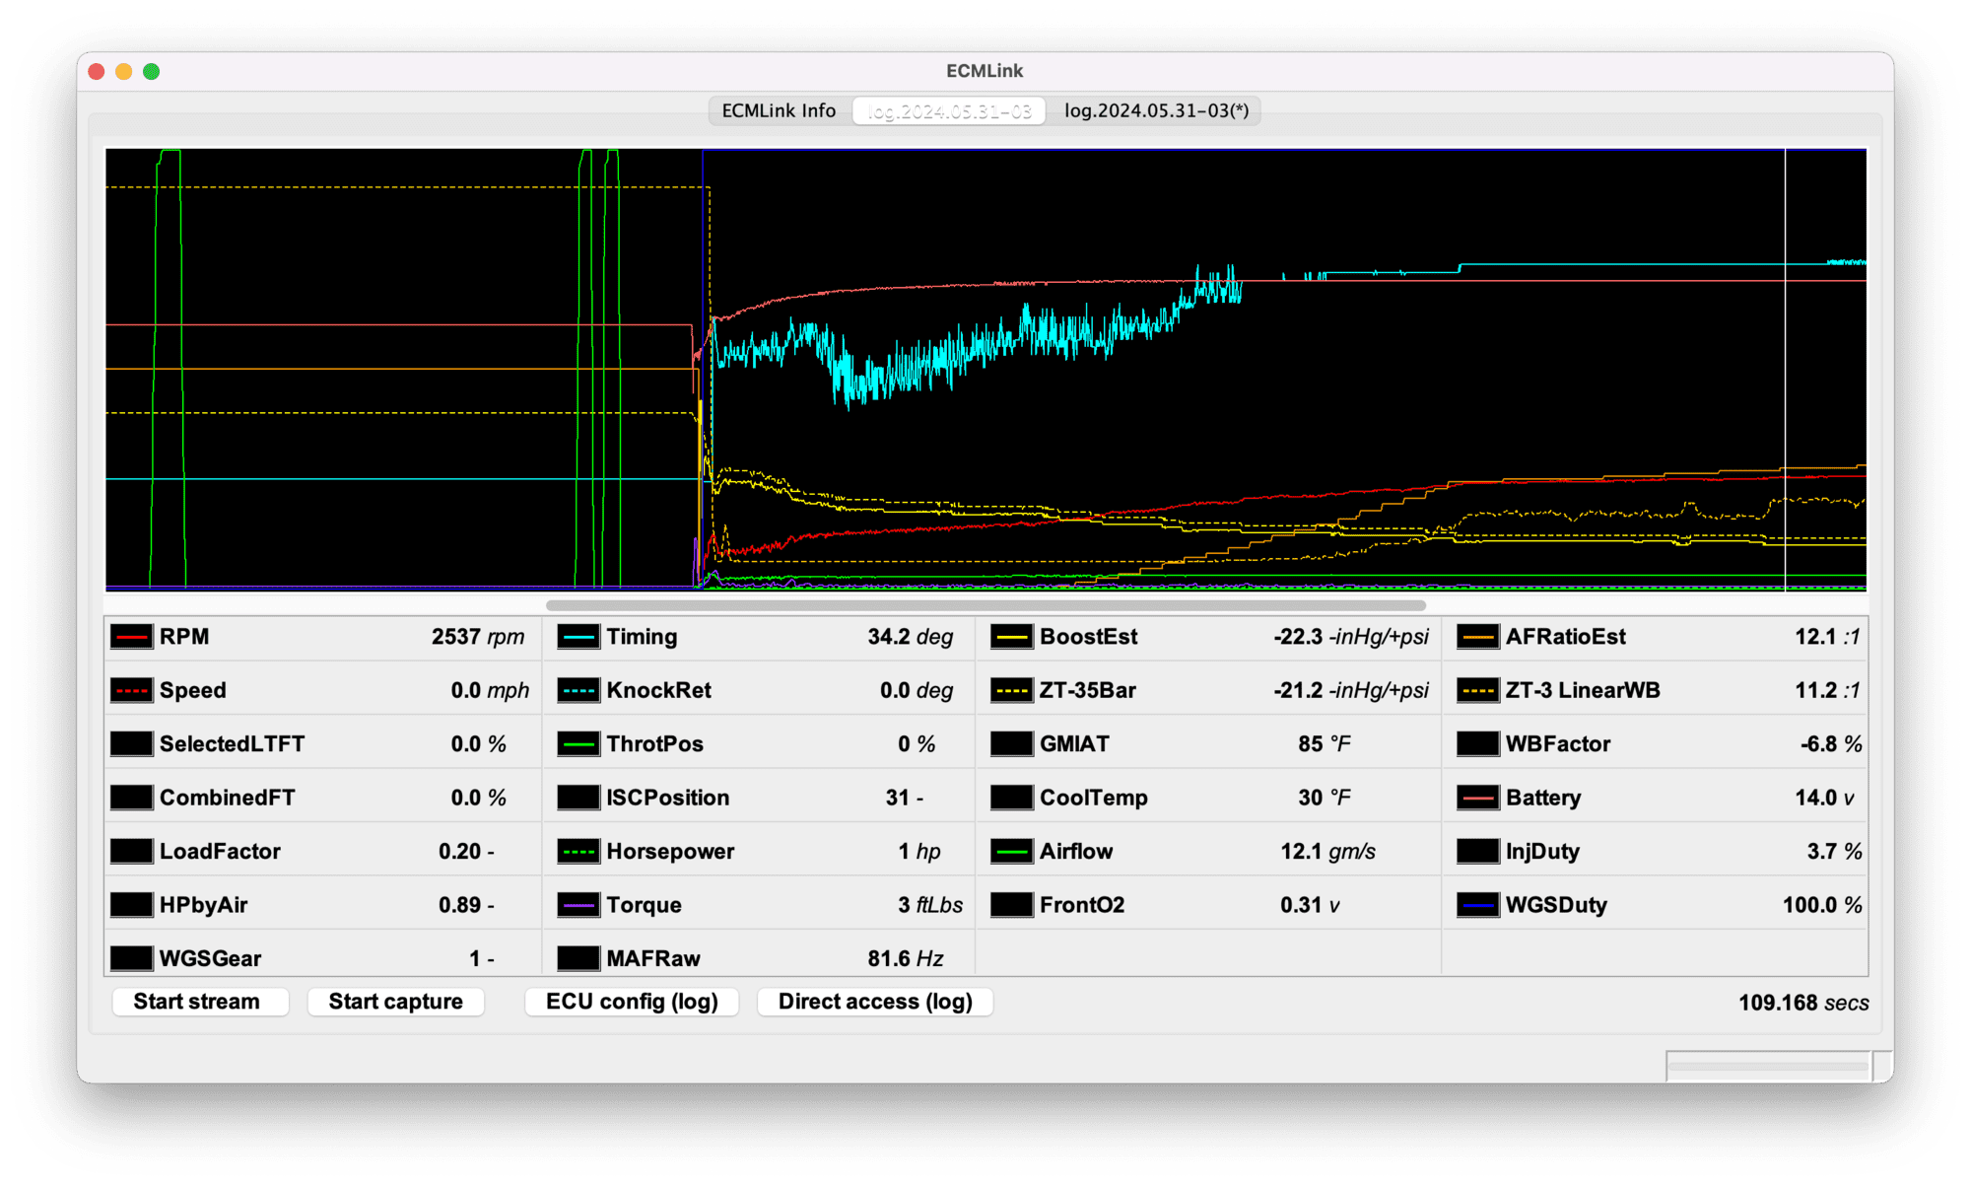Select the LoadFactor value 0.20

459,852
